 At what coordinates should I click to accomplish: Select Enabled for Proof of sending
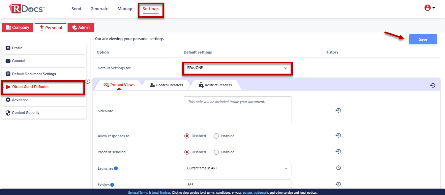click(216, 152)
